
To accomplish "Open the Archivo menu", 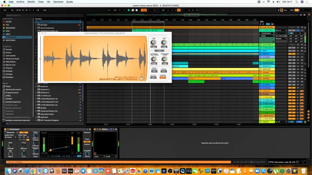I will point(20,2).
